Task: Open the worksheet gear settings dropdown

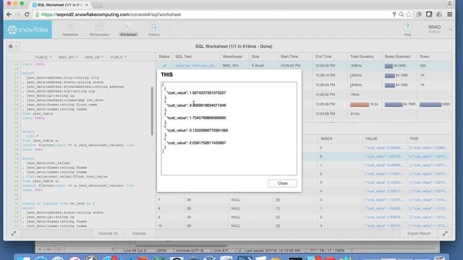Action: click(x=13, y=46)
